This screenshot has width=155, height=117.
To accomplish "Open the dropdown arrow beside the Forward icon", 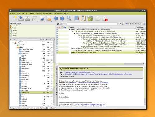I will point(51,21).
